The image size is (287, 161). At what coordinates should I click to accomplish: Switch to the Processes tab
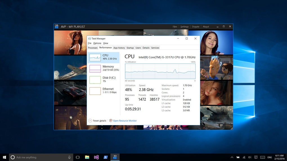(93, 48)
